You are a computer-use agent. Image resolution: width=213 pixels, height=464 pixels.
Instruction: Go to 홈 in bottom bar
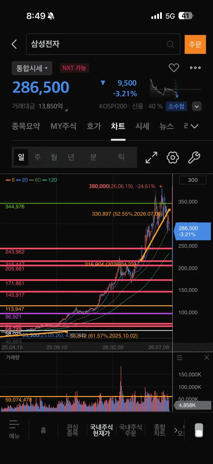[43, 430]
